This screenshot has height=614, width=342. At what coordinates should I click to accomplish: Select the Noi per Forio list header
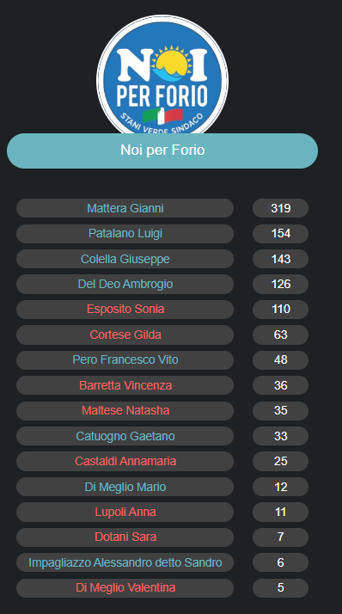coord(162,150)
